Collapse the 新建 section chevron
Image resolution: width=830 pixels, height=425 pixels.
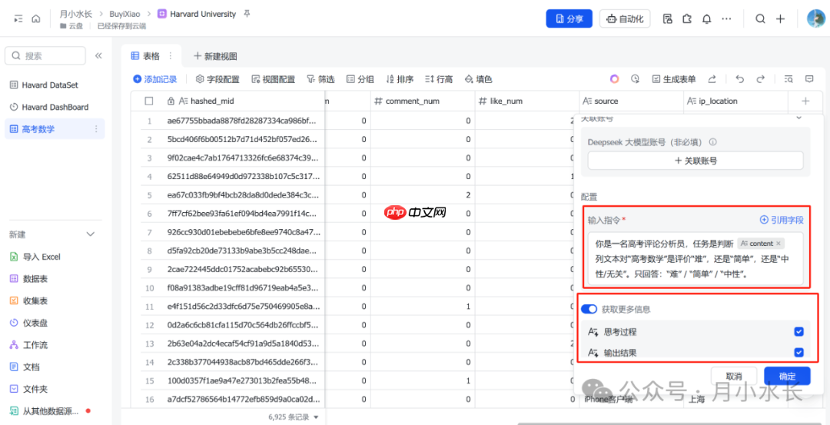(91, 234)
